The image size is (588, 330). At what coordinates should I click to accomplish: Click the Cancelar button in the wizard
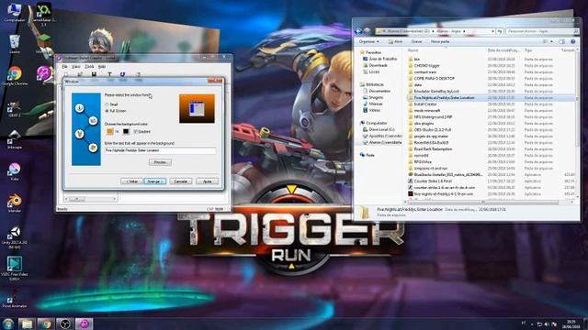[x=181, y=181]
